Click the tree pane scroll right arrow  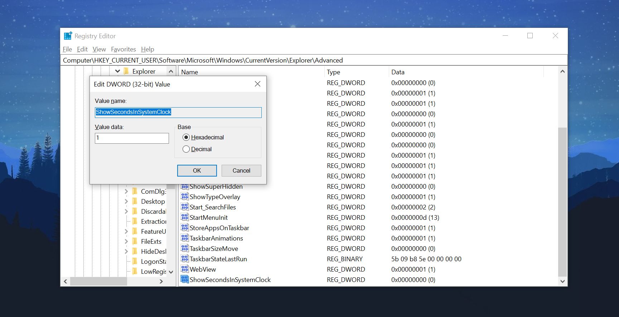click(x=161, y=281)
